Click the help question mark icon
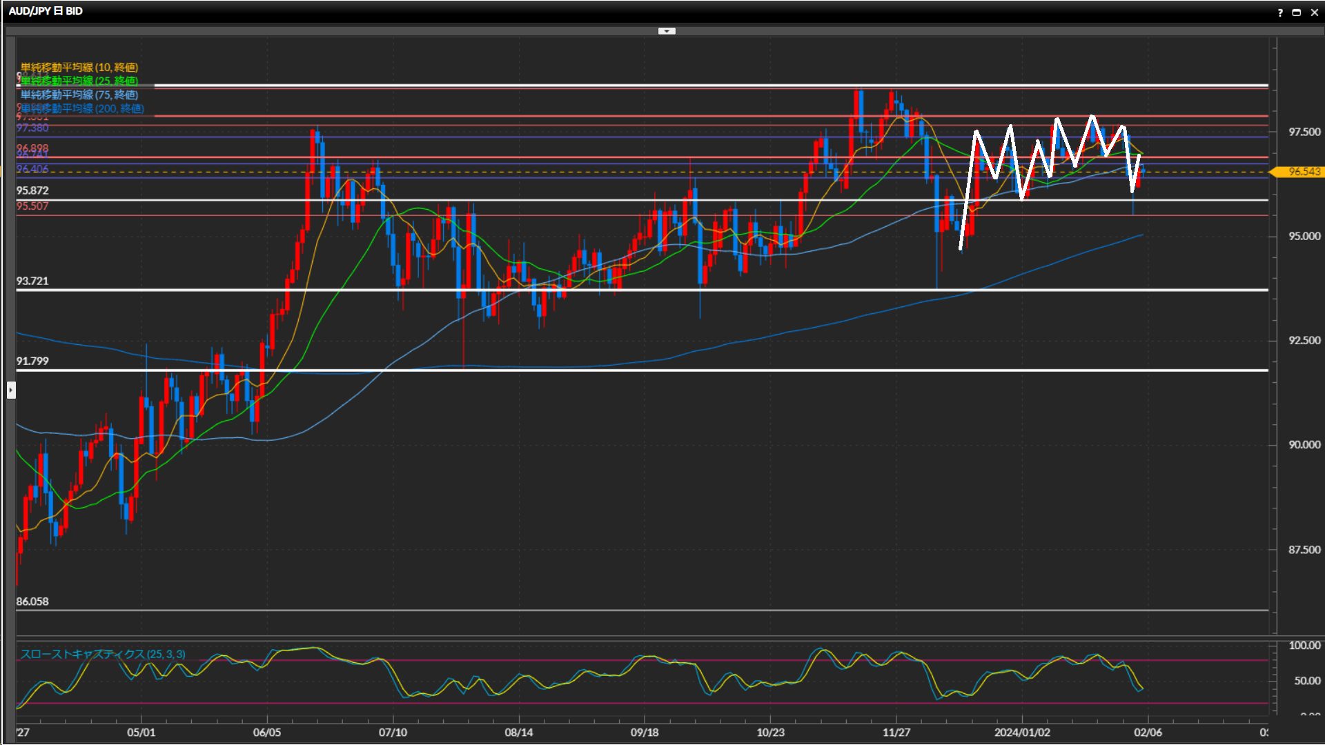 coord(1280,12)
